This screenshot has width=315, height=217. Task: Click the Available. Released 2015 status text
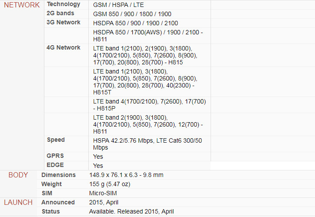[131, 212]
